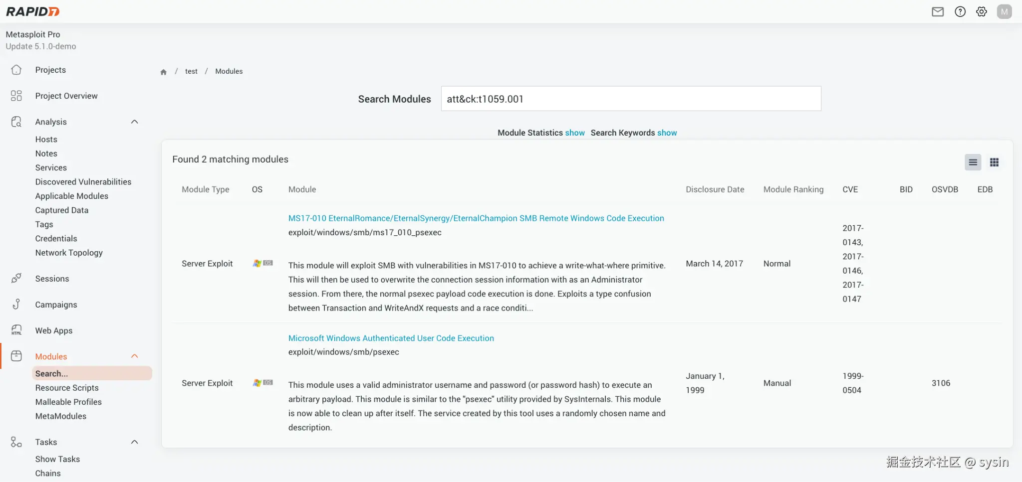This screenshot has height=482, width=1022.
Task: Go to test project breadcrumb
Action: pyautogui.click(x=191, y=71)
